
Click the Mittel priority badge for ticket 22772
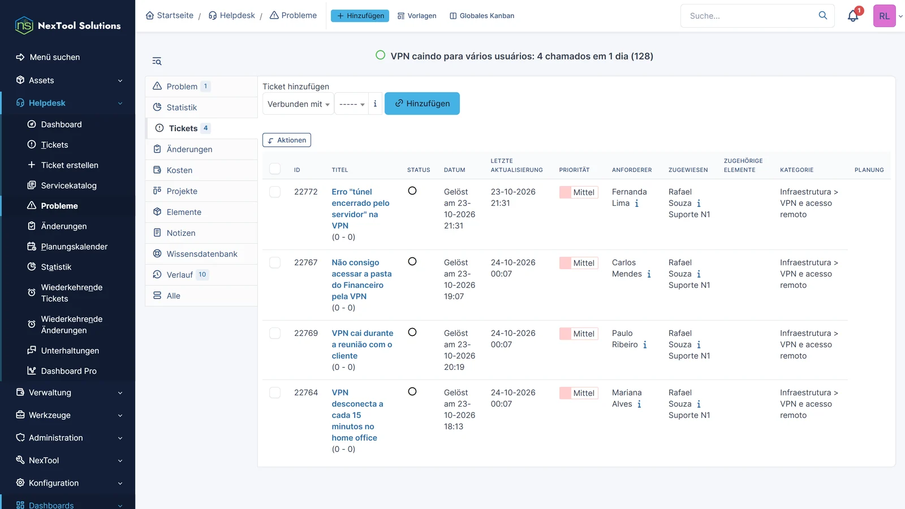point(579,192)
